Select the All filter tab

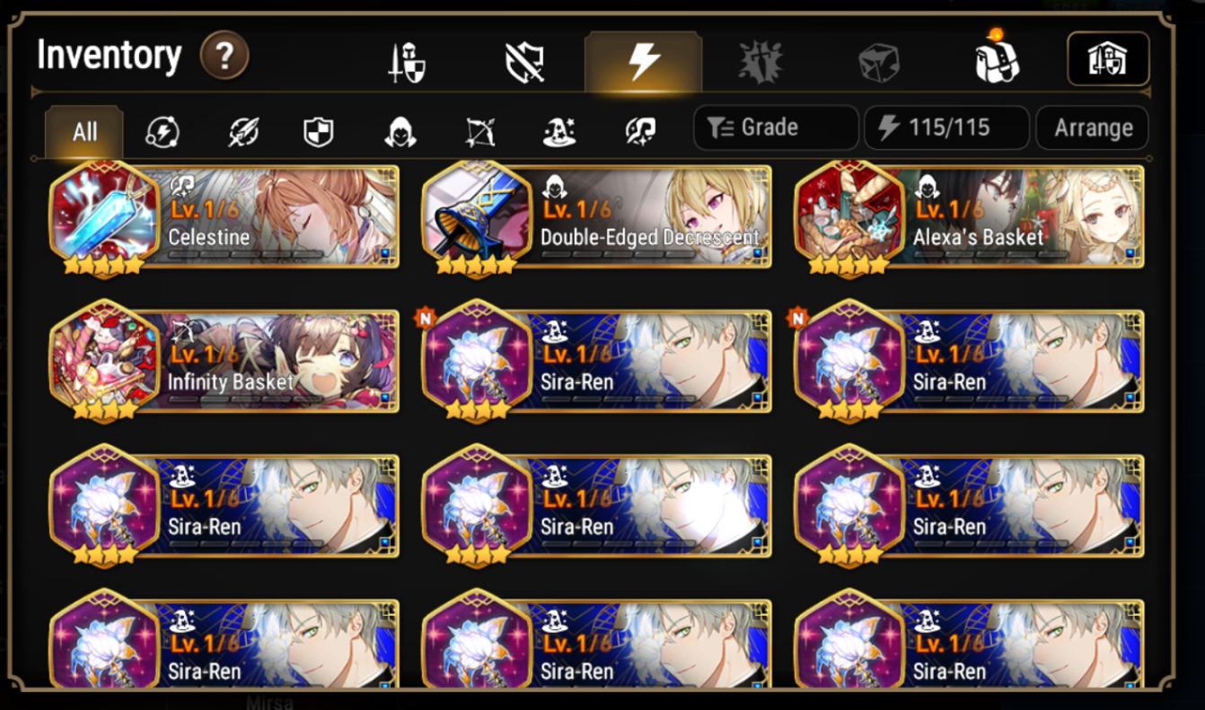tap(84, 132)
